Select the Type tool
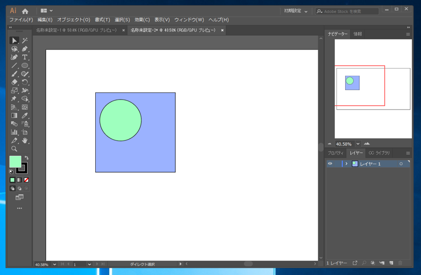 25,57
